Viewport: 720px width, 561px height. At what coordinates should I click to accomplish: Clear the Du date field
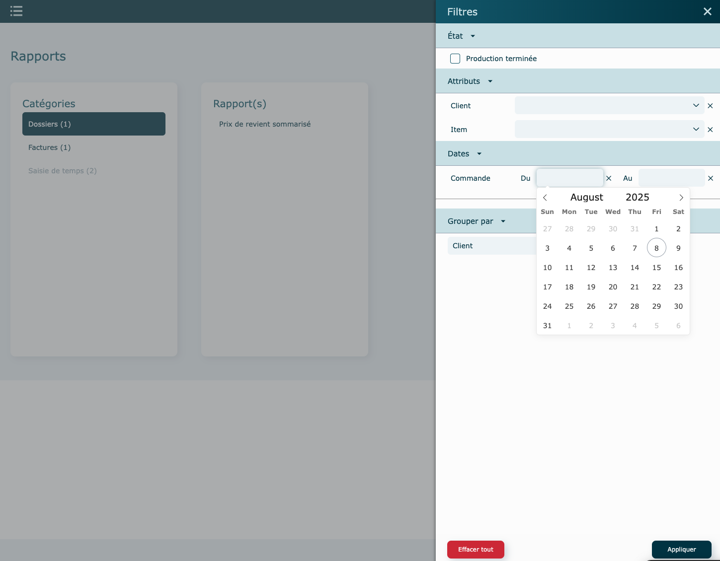click(x=609, y=178)
